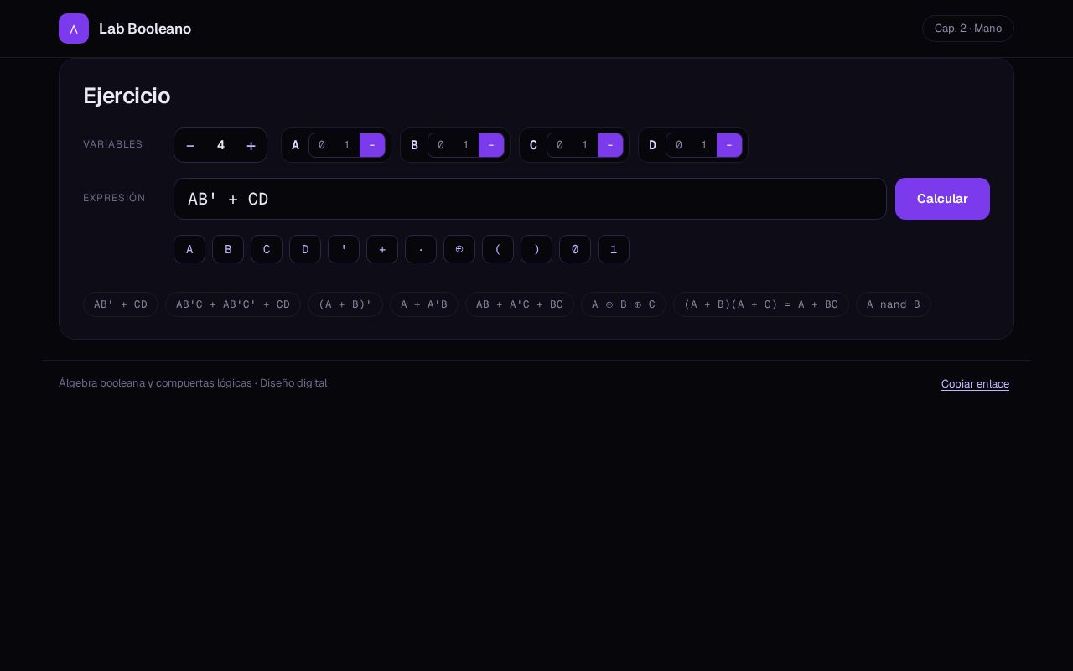
Task: Load example AB'C + AB'C' + CD
Action: [233, 304]
